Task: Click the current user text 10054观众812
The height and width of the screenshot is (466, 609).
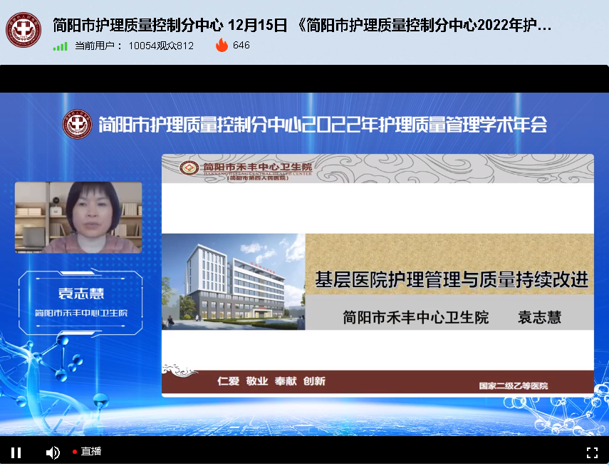Action: click(x=161, y=46)
